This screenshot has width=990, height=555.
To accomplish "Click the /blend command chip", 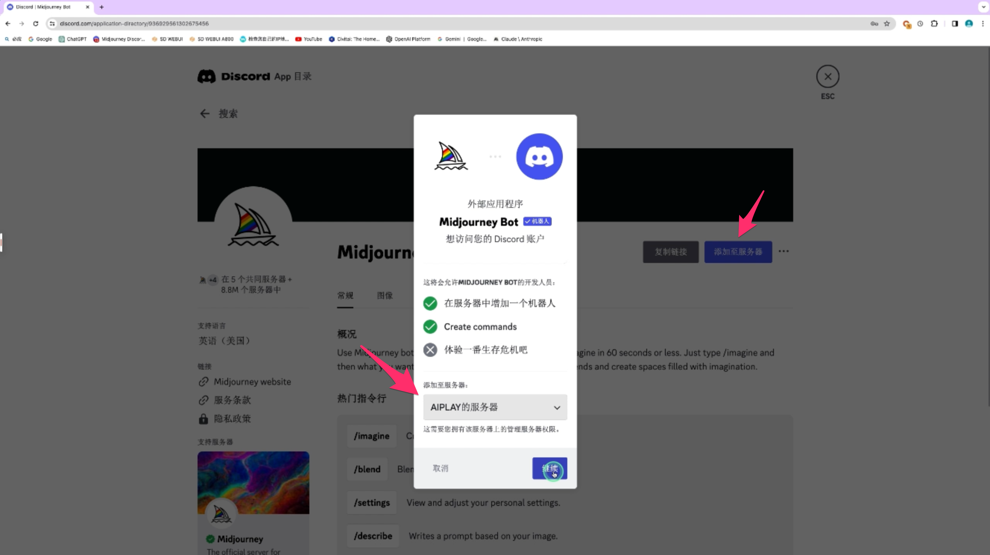I will (x=367, y=469).
